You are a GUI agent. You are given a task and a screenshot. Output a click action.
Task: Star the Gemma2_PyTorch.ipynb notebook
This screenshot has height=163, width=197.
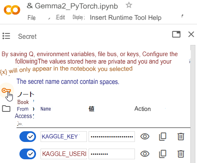tap(129, 5)
